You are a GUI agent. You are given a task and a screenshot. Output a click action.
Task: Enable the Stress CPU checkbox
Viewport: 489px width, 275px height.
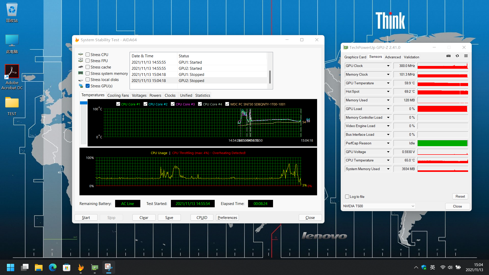88,54
